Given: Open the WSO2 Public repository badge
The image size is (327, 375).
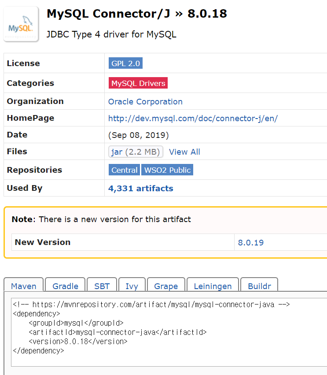Looking at the screenshot, I should pos(167,170).
